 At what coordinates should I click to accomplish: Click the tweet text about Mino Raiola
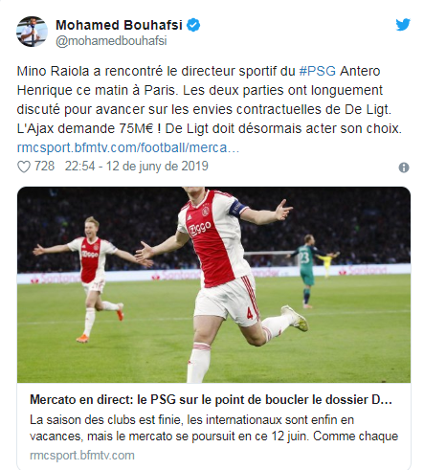(210, 100)
